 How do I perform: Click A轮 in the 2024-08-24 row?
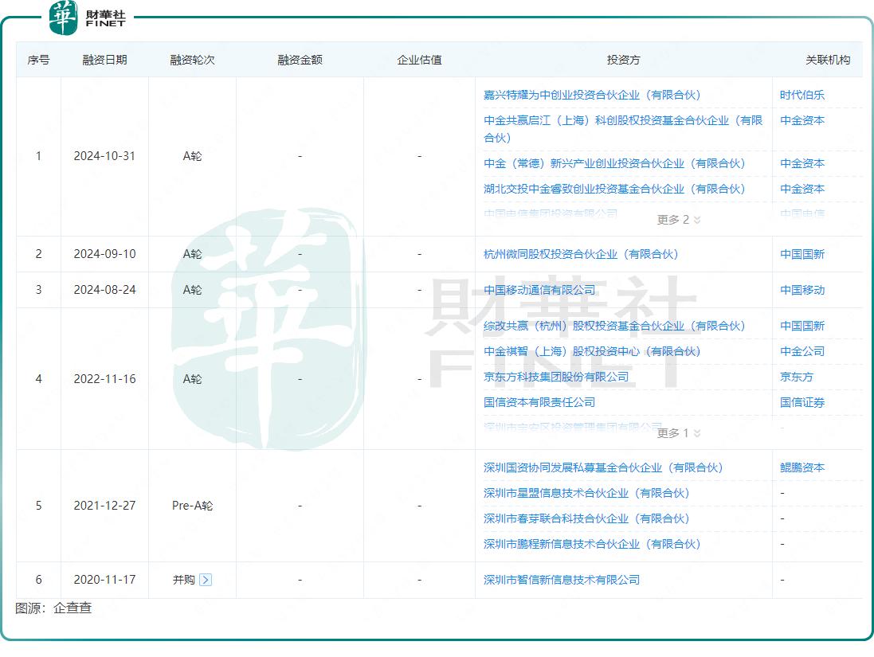[192, 290]
